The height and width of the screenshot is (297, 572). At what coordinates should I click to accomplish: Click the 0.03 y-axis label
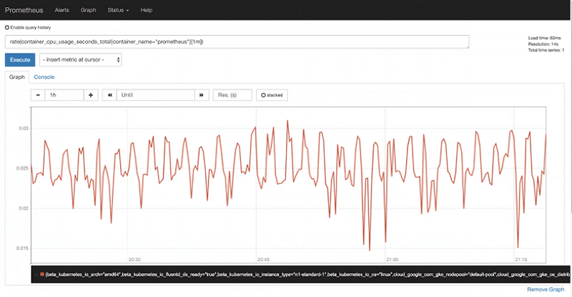24,129
